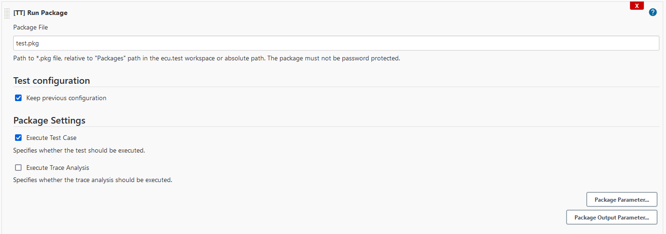Click the divider line under Package Settings heading
666x234 pixels.
(336, 126)
